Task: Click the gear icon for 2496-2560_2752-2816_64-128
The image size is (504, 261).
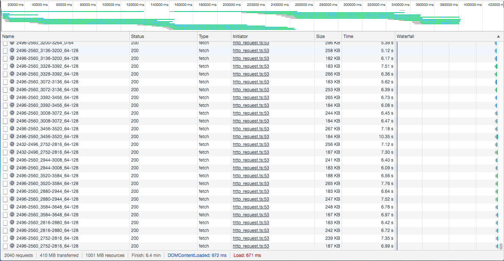Action: (12, 238)
